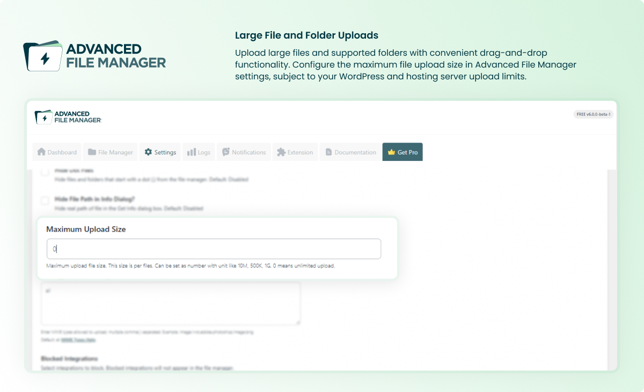Go to the Notifications tab
The image size is (644, 392).
tap(244, 152)
